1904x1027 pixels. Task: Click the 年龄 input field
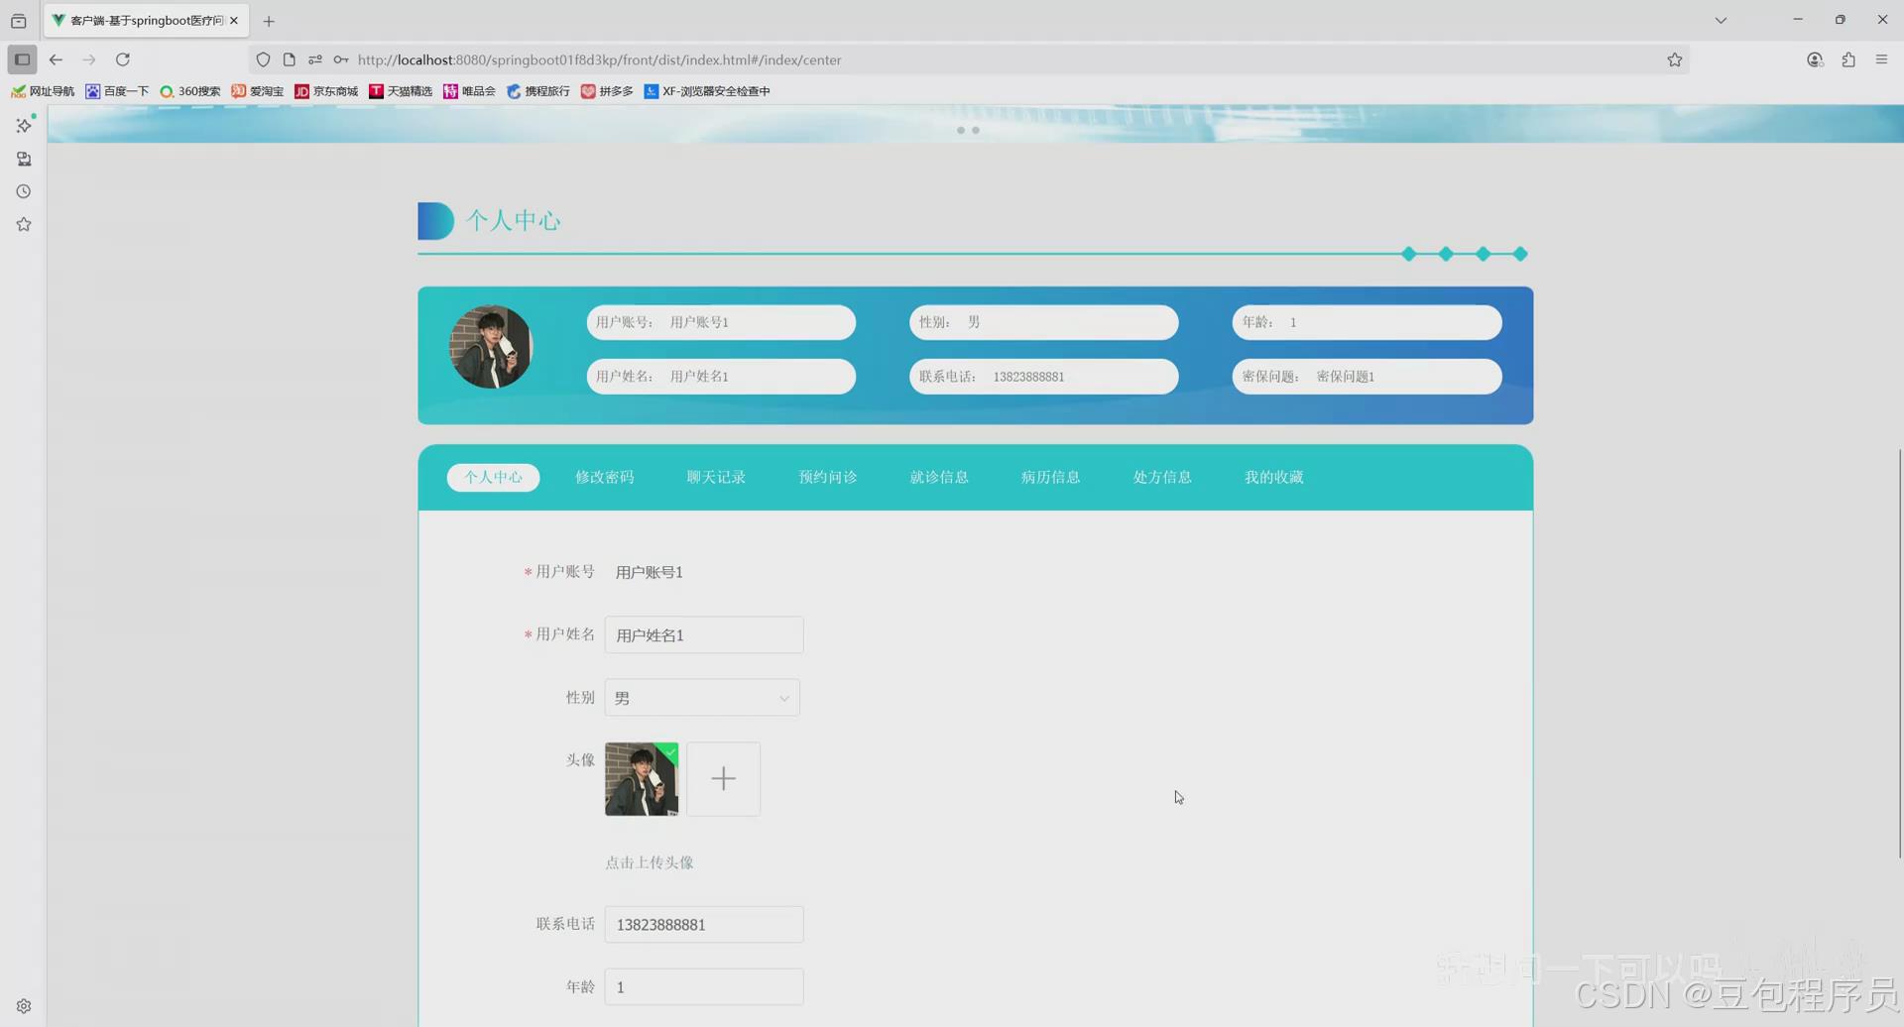coord(704,987)
